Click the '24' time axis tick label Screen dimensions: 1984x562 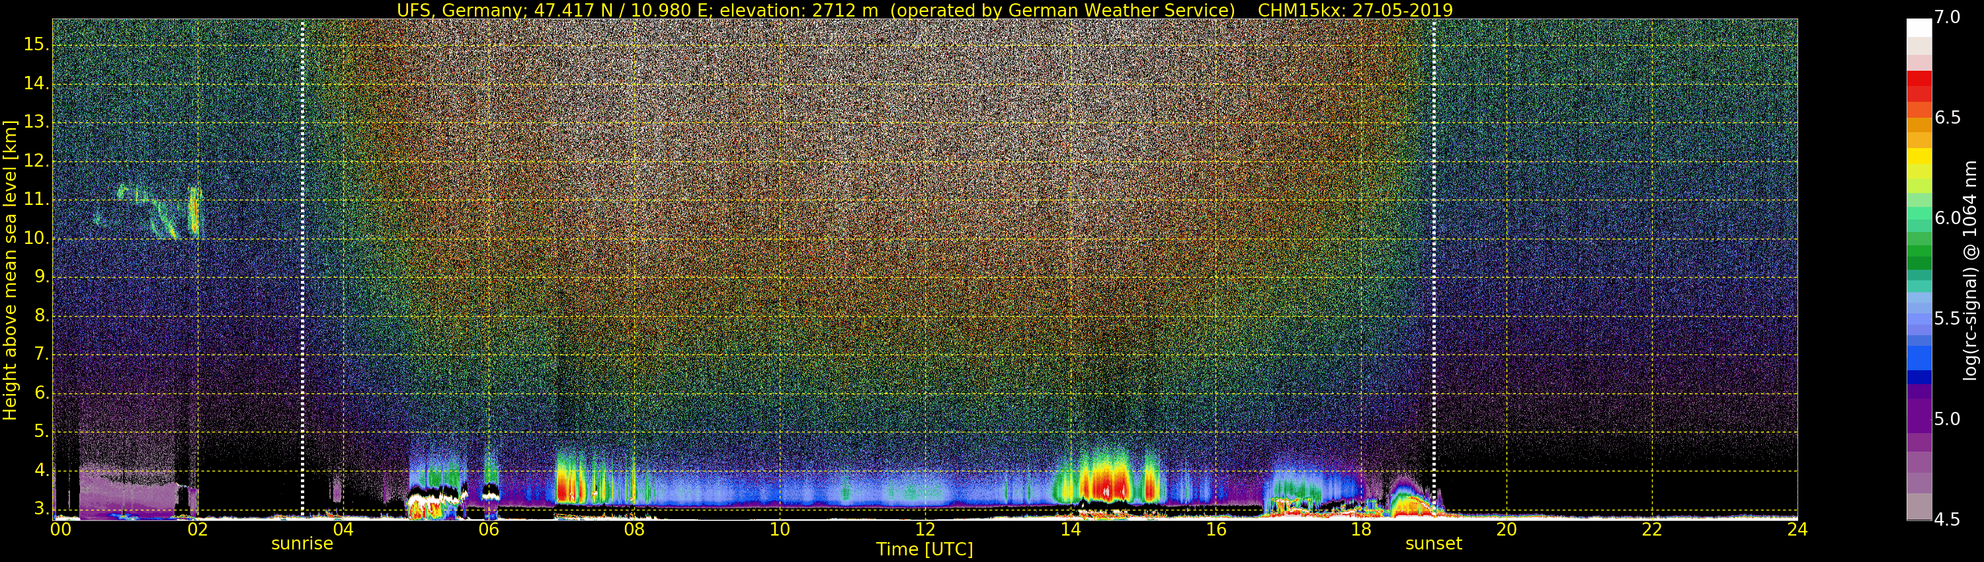point(1798,530)
